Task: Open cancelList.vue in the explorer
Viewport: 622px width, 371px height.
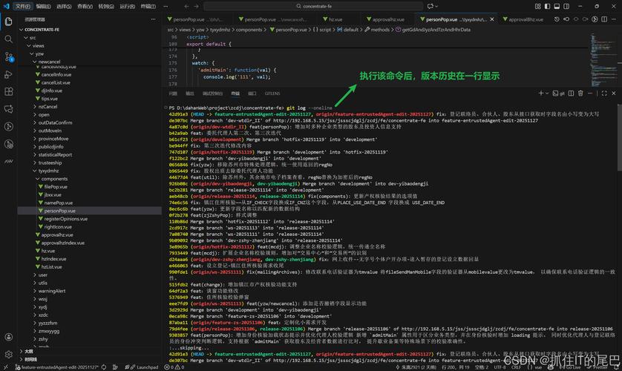Action: 56,82
